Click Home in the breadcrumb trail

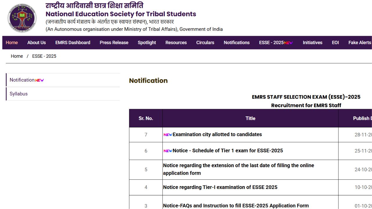tap(17, 56)
